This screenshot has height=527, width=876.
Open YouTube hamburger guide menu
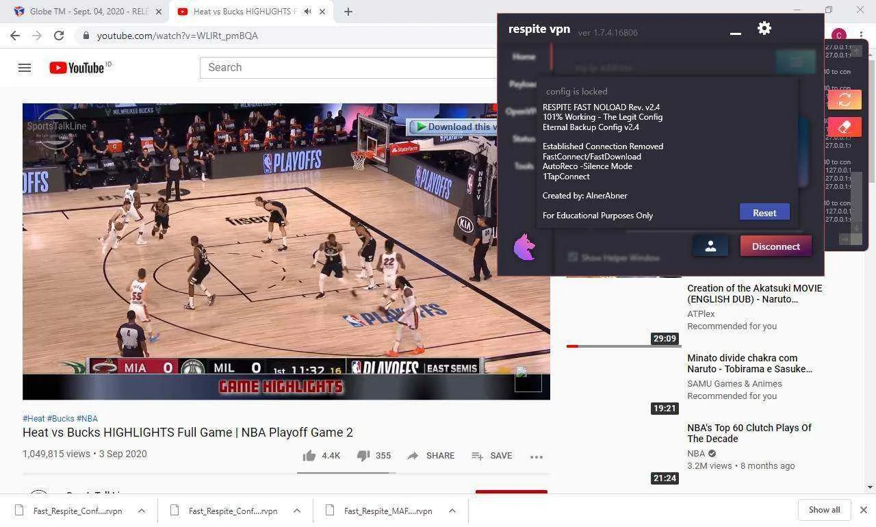click(25, 68)
